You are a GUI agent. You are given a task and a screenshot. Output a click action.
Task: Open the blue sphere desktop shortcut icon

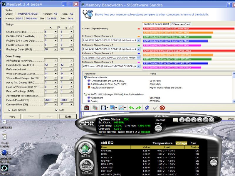click(x=4, y=153)
